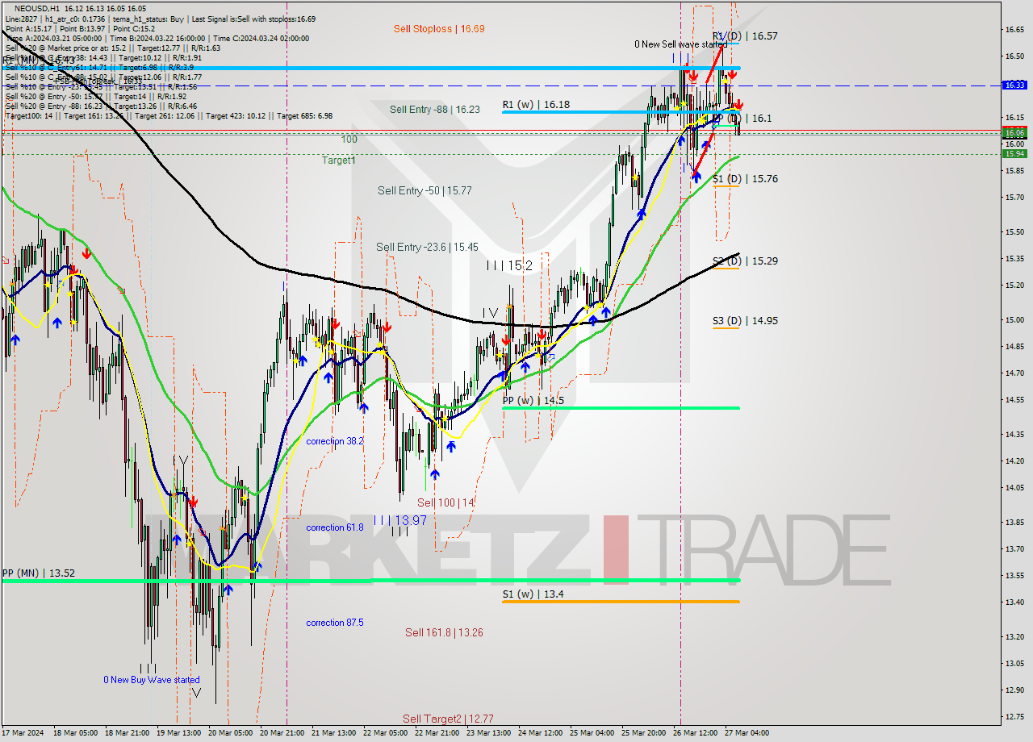1033x742 pixels.
Task: Click the 'correction 38.2' label
Action: tap(335, 441)
